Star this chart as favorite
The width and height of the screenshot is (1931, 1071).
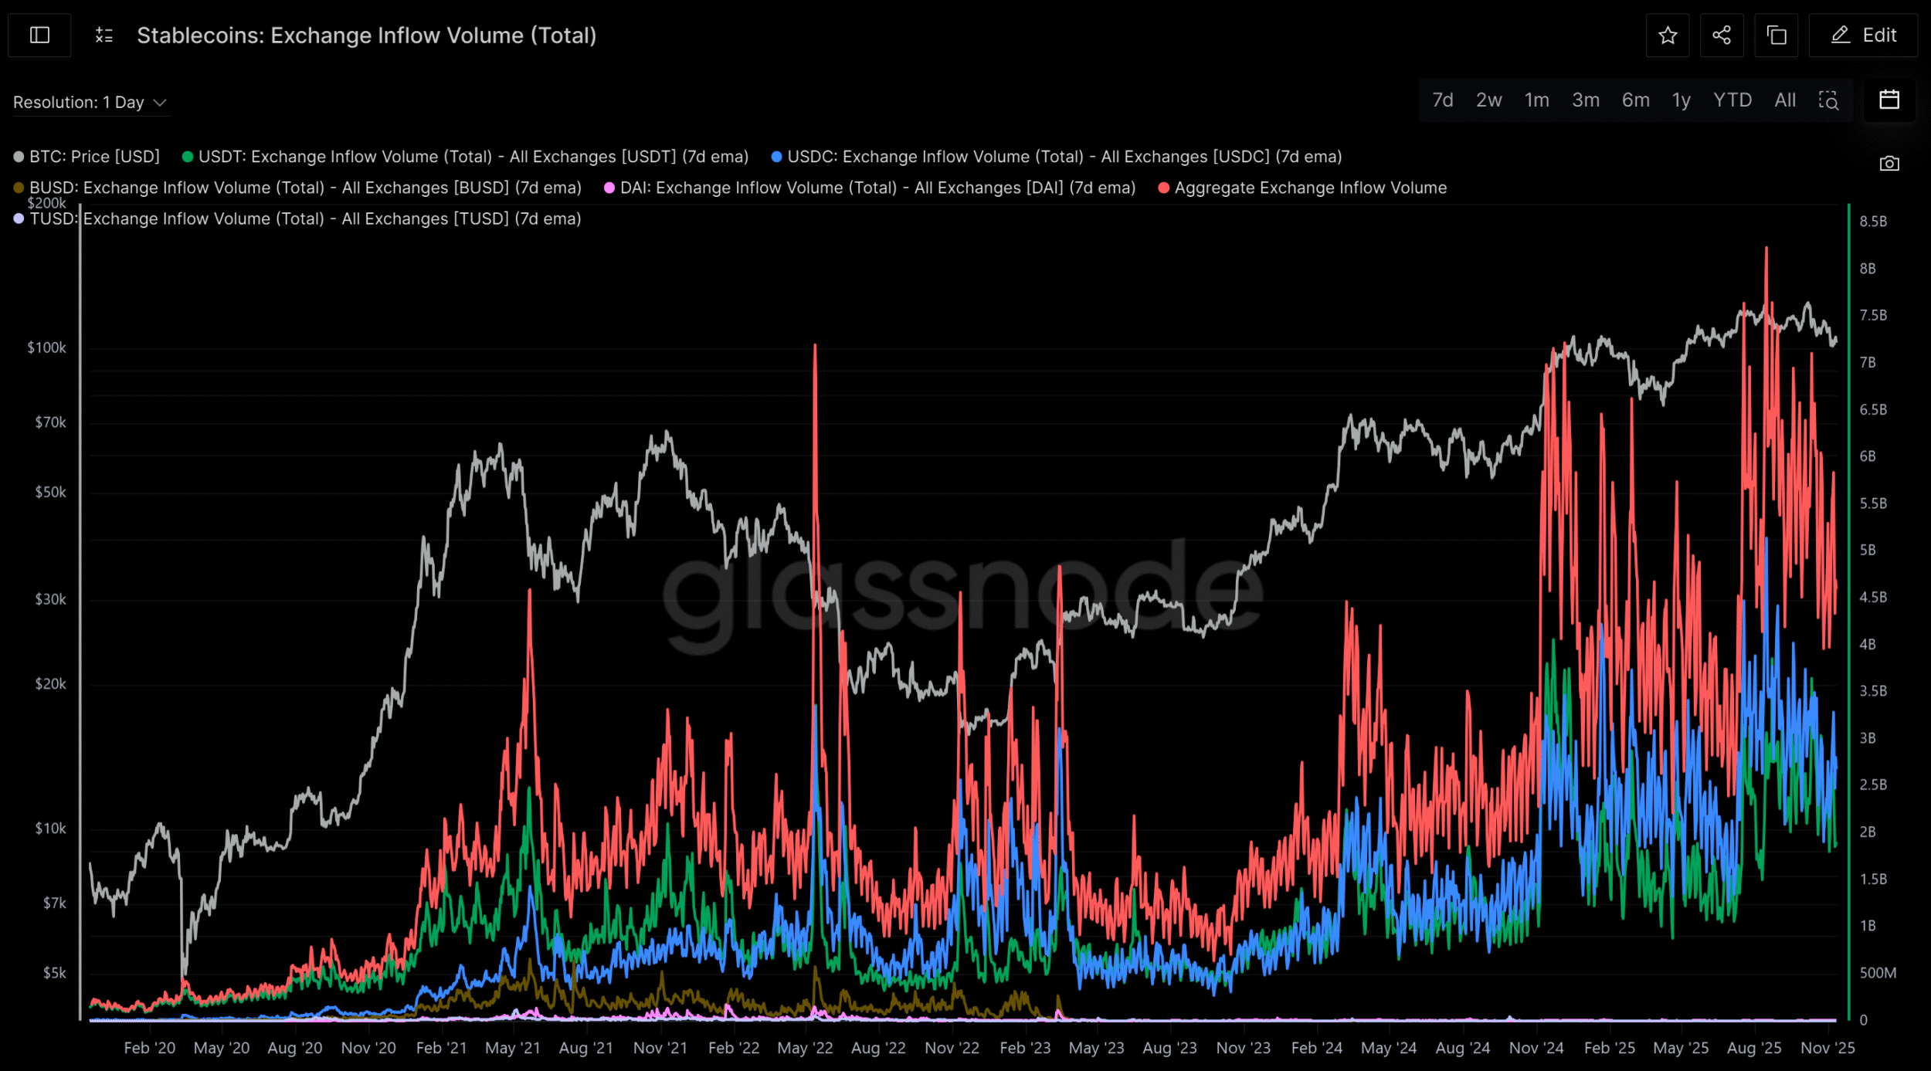(1668, 36)
